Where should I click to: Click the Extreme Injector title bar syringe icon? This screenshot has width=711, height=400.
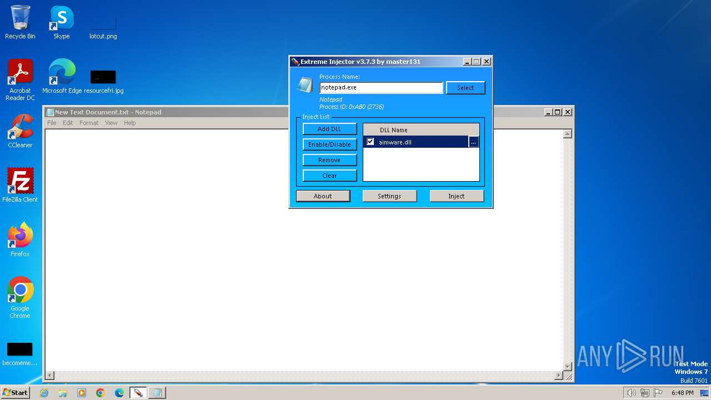click(295, 62)
